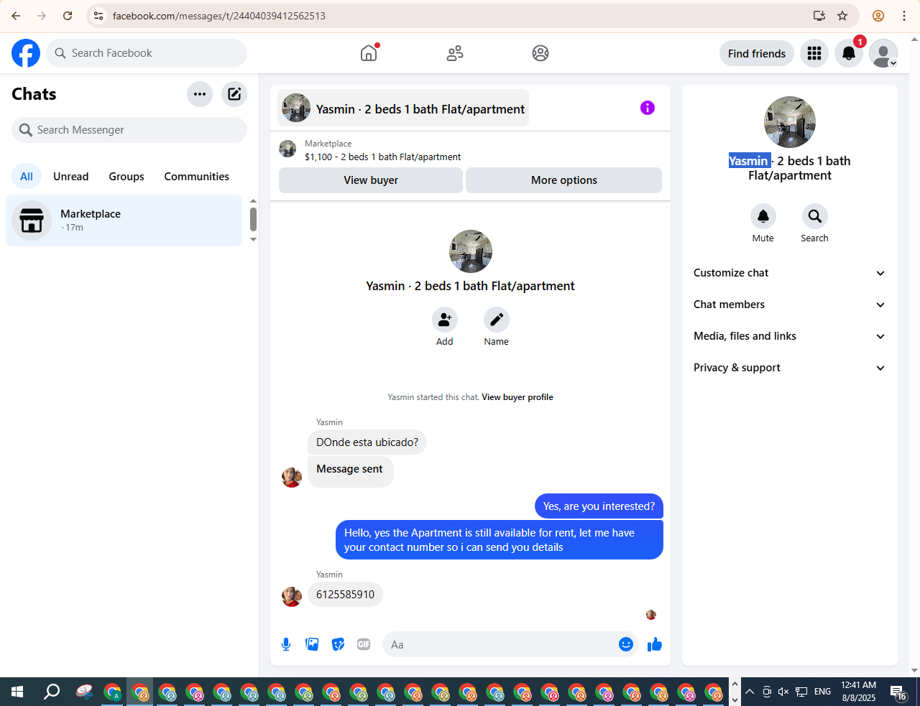This screenshot has height=706, width=920.
Task: Open the Windows notification center icon
Action: (898, 692)
